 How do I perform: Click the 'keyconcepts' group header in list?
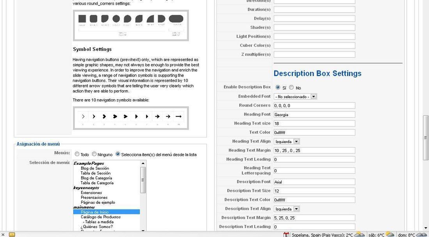(86, 188)
